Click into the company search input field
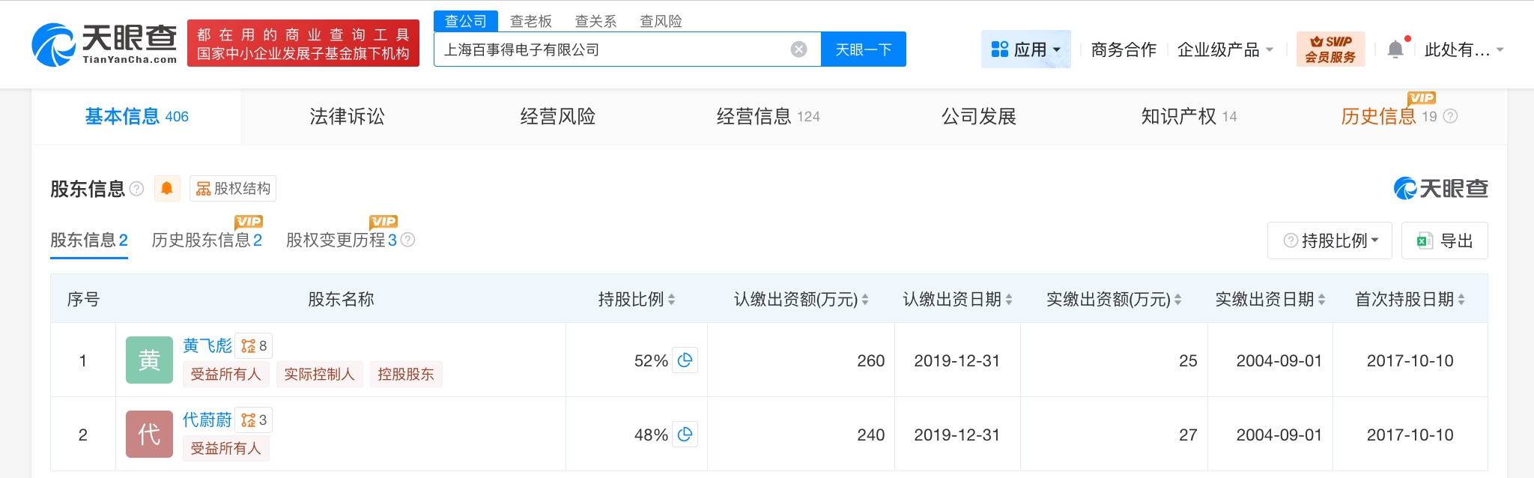Viewport: 1534px width, 478px height. click(610, 49)
